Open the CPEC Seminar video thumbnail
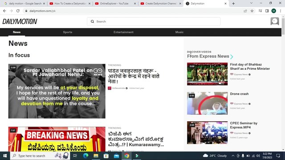The height and width of the screenshot is (160, 285). click(207, 132)
